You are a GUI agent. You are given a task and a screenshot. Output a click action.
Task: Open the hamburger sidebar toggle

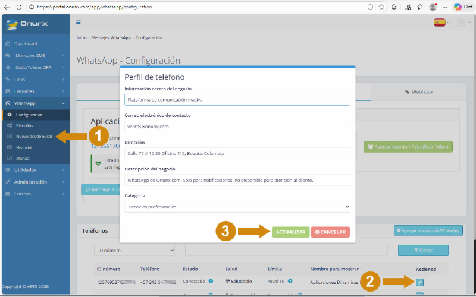tap(79, 23)
